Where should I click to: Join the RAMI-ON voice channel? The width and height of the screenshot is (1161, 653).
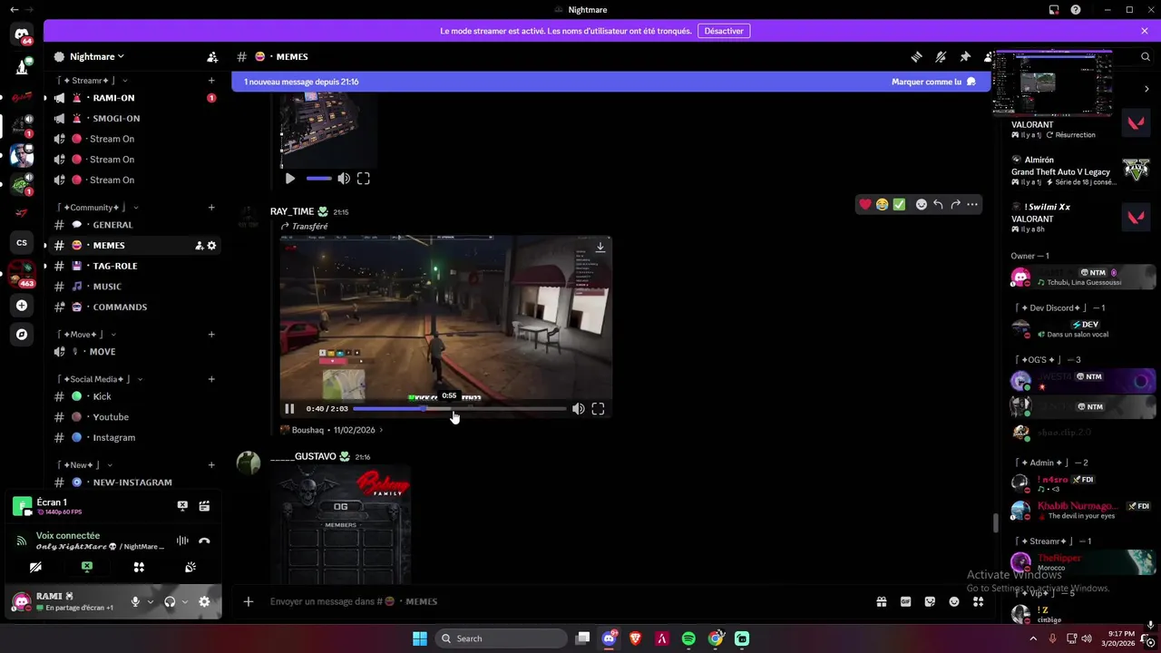(134, 98)
